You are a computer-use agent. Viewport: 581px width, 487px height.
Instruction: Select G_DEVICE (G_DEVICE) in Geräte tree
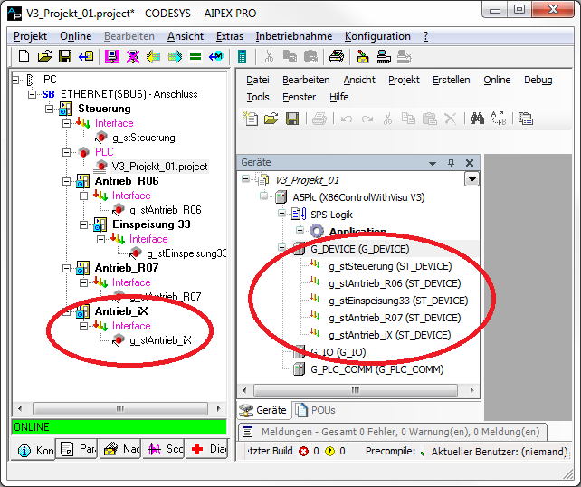point(359,249)
